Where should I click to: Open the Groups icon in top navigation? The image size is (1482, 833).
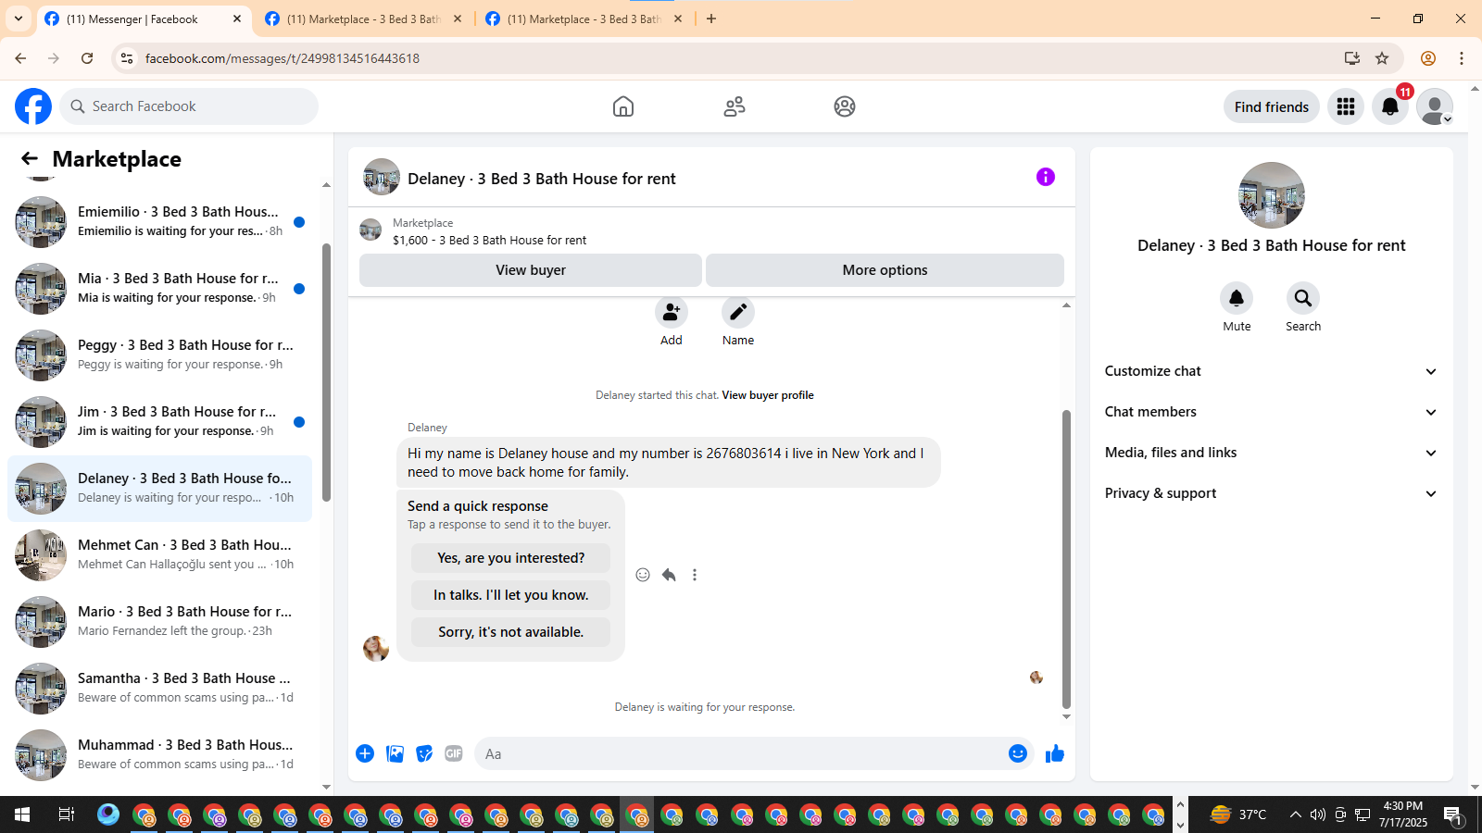pos(845,106)
